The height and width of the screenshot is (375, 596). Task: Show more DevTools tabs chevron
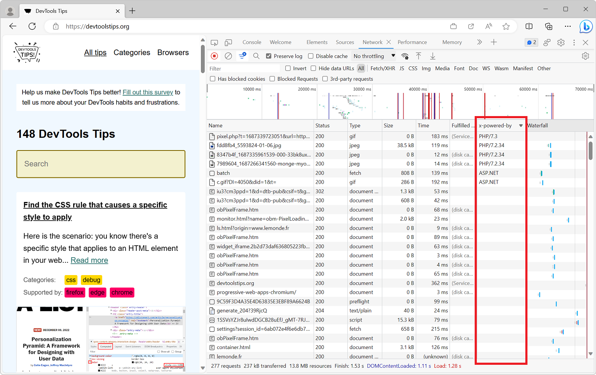coord(479,42)
